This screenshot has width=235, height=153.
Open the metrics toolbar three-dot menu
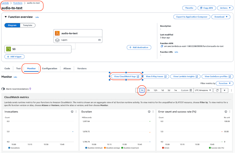(231, 90)
